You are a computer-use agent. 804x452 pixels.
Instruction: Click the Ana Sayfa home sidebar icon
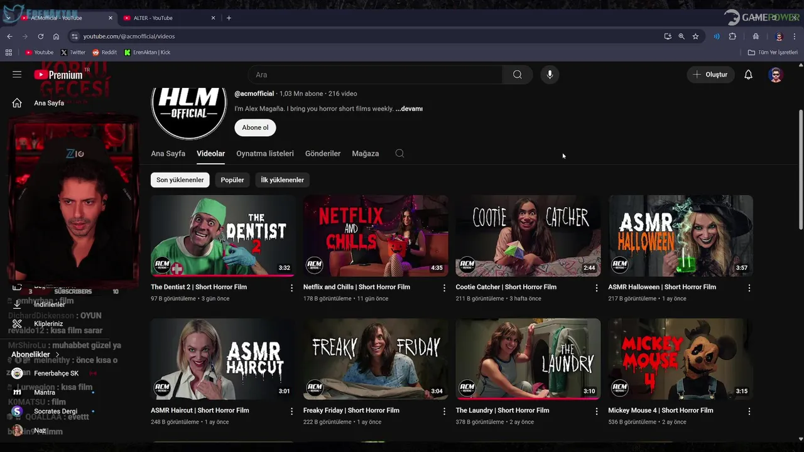click(17, 103)
